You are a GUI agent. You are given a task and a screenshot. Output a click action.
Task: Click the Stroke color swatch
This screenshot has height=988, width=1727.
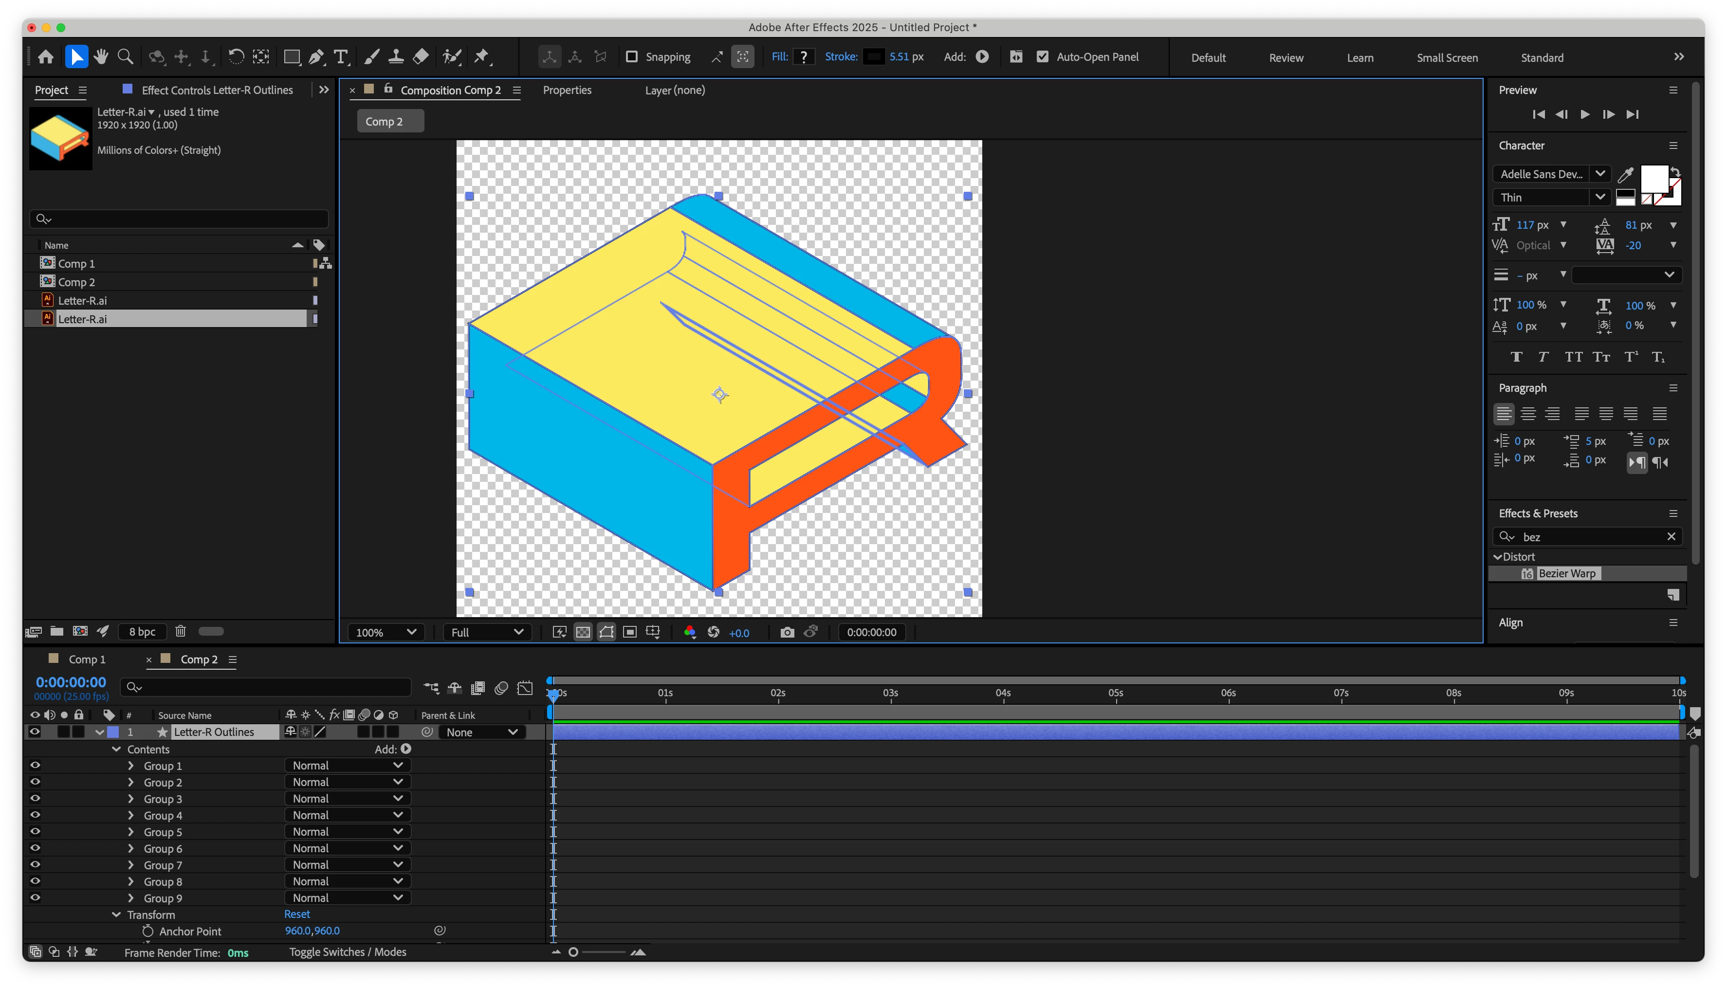[x=873, y=57]
